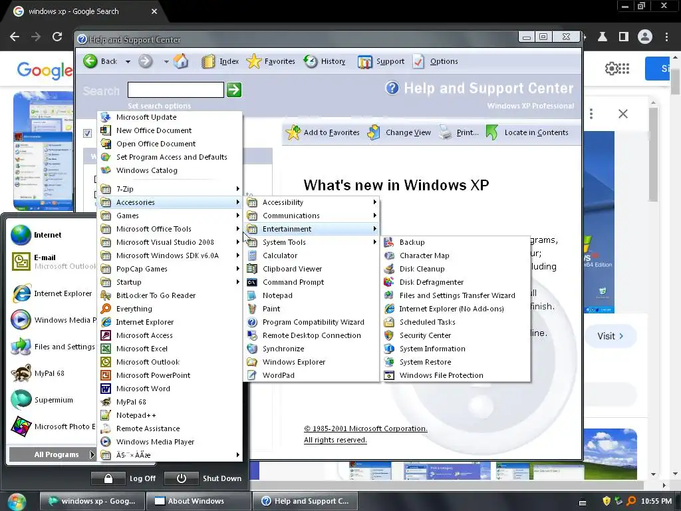Launch Notepad++ from programs list
Screen dimensions: 681x511
[x=170, y=415]
